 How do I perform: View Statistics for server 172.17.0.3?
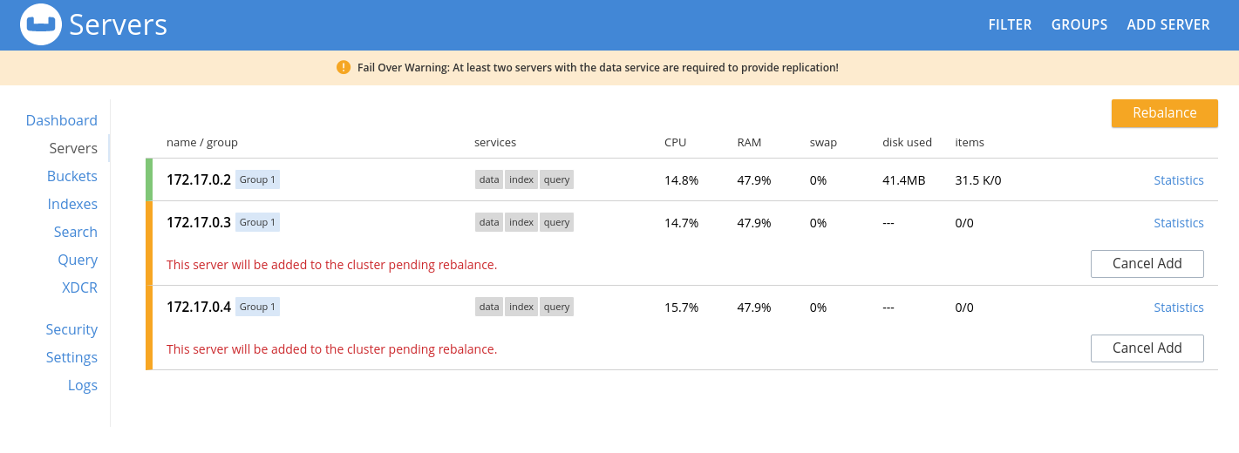tap(1178, 223)
